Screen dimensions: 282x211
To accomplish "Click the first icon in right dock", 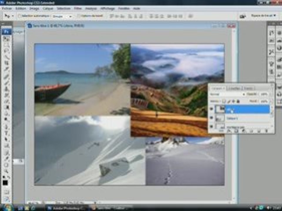I will (x=271, y=33).
